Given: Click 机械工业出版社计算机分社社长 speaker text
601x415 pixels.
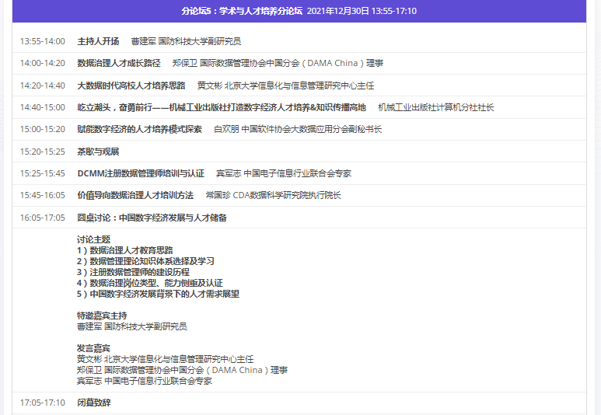Looking at the screenshot, I should coord(436,107).
